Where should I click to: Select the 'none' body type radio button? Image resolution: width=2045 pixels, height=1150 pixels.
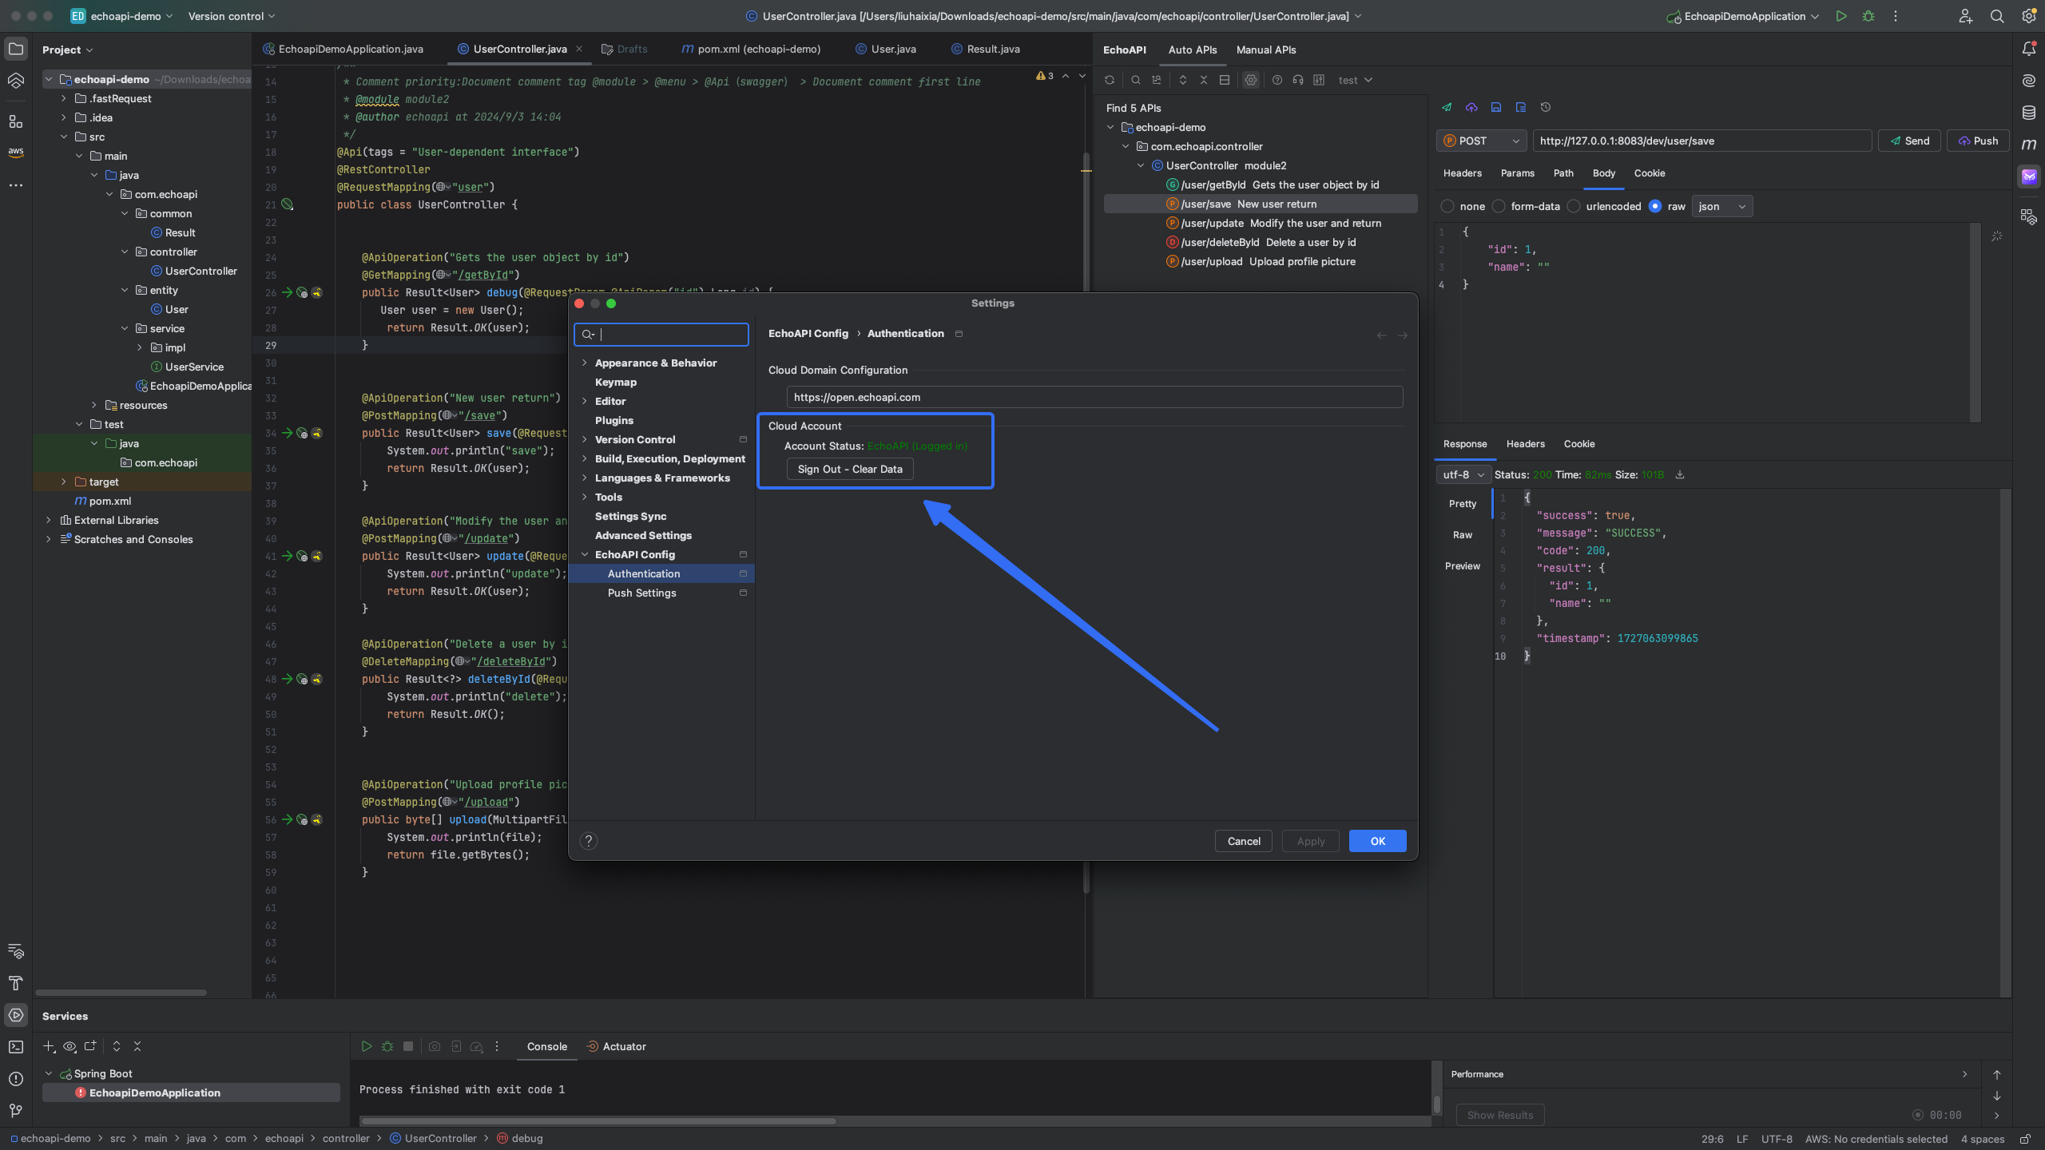[x=1447, y=206]
